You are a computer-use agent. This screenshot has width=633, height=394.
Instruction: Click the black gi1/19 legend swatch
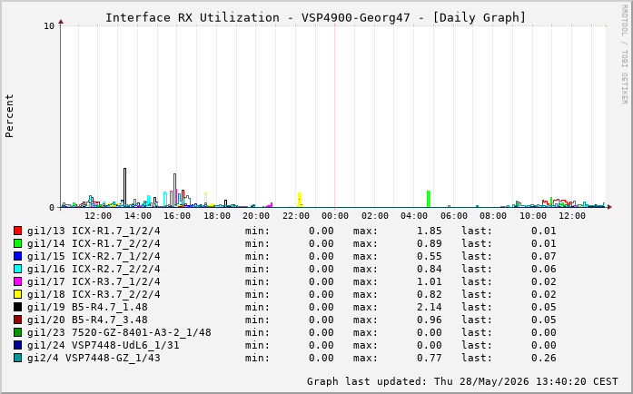[x=18, y=307]
